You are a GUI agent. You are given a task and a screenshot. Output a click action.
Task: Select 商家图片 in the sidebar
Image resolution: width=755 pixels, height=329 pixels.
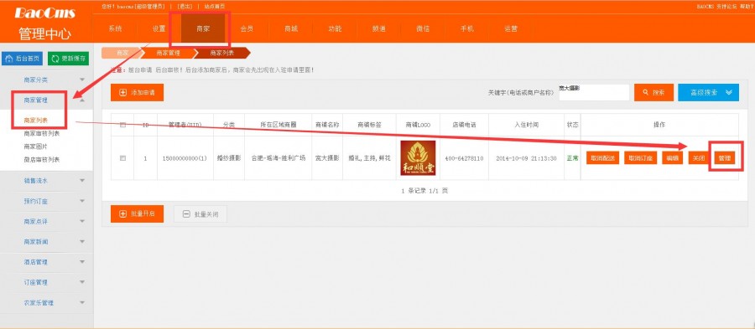(x=35, y=147)
